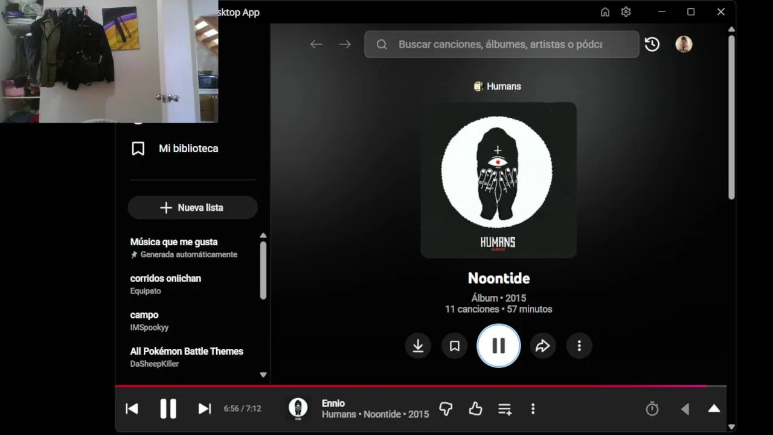
Task: Share the Noontide album
Action: [543, 346]
